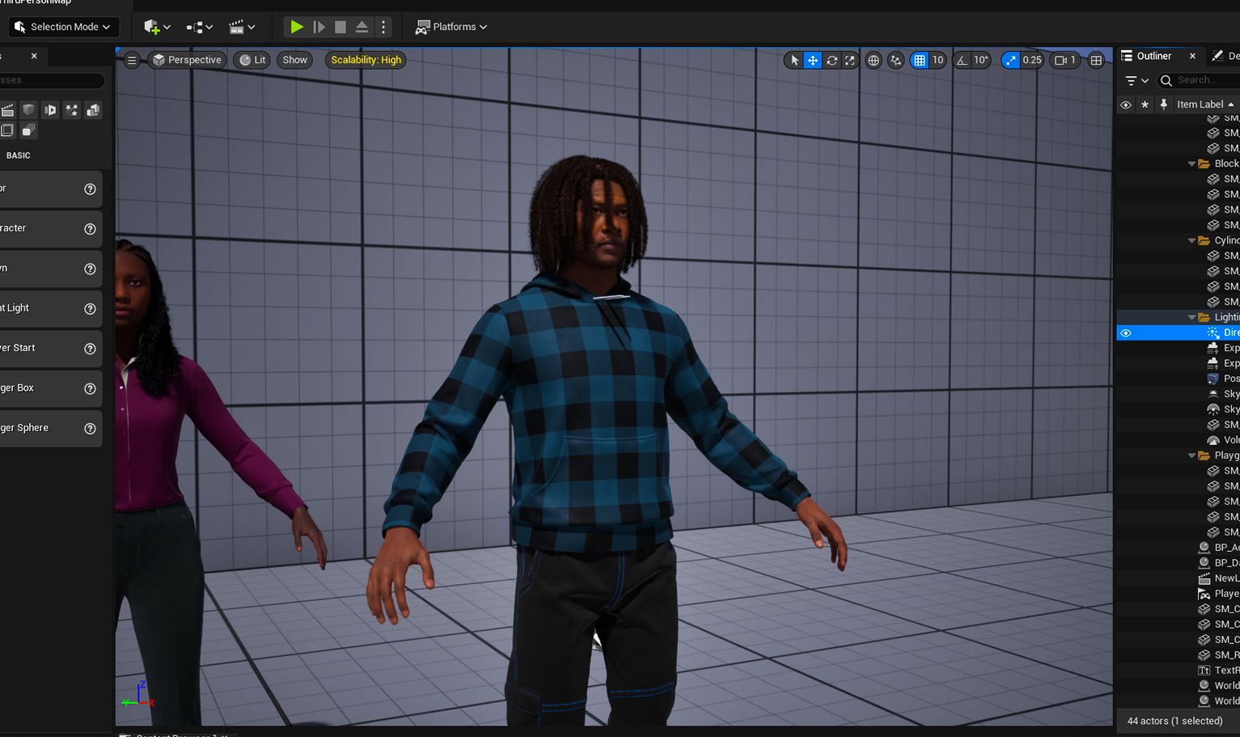Image resolution: width=1240 pixels, height=737 pixels.
Task: Toggle surface snapping for actors
Action: pos(895,60)
